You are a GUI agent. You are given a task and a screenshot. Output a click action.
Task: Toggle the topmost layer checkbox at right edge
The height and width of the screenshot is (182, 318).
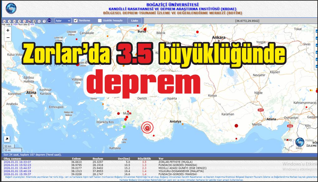click(316, 31)
